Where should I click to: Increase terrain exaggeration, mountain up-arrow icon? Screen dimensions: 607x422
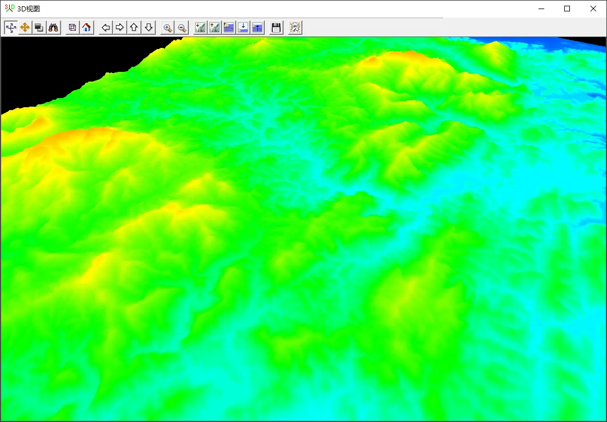(x=215, y=27)
